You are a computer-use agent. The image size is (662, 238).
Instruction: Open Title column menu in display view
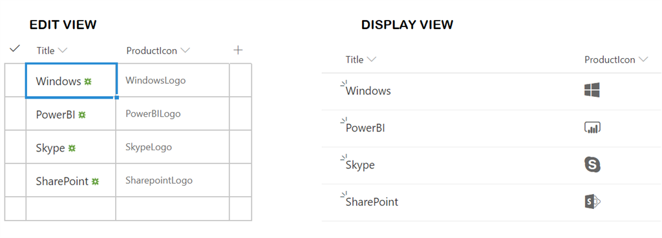pos(361,60)
